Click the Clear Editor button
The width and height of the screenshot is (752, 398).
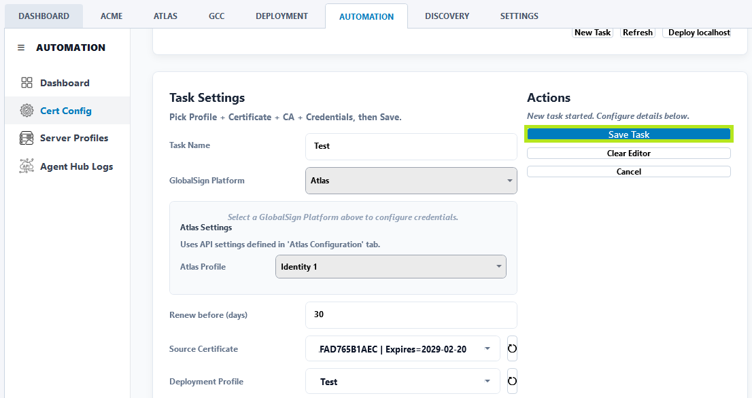coord(629,153)
